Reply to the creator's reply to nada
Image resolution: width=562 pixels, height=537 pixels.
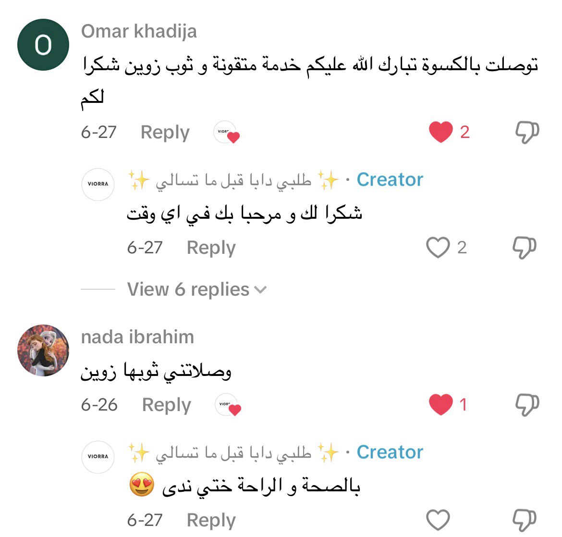pyautogui.click(x=211, y=520)
